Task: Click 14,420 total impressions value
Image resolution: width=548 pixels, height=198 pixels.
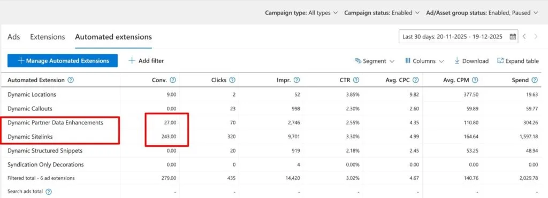Action: 293,178
